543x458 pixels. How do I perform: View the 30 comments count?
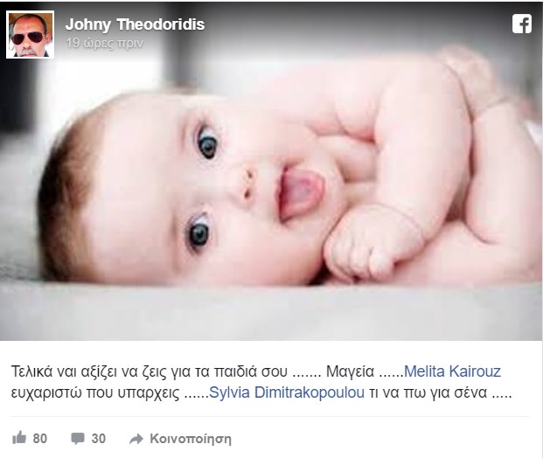98,439
